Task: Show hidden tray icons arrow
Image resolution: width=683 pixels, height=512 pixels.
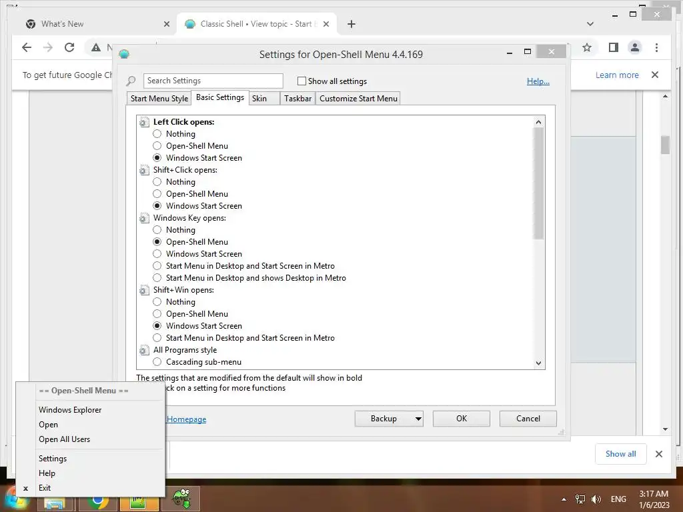Action: [564, 499]
